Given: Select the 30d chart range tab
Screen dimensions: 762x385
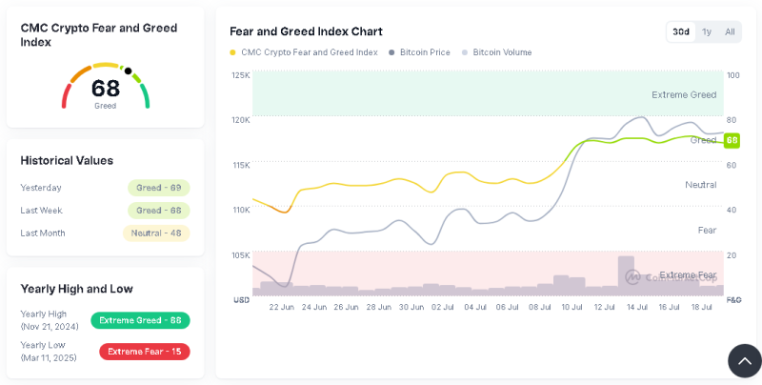Looking at the screenshot, I should pos(681,31).
